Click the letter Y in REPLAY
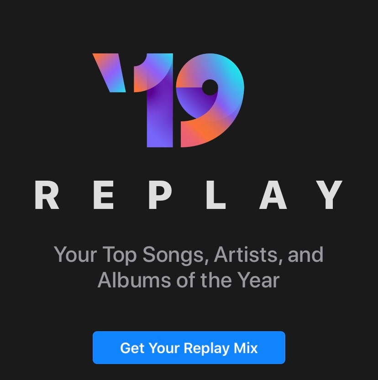This screenshot has width=378, height=380. point(330,195)
